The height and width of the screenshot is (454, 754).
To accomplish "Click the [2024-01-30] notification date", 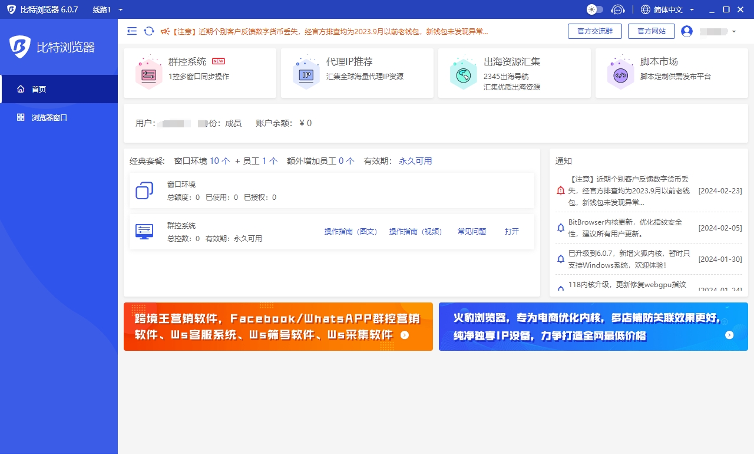I will click(720, 259).
